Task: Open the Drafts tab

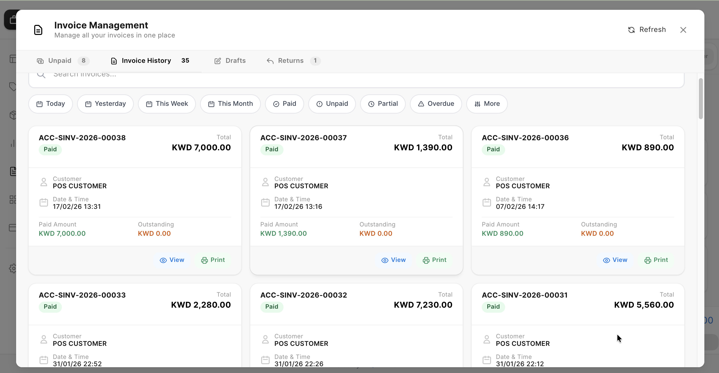Action: click(230, 61)
